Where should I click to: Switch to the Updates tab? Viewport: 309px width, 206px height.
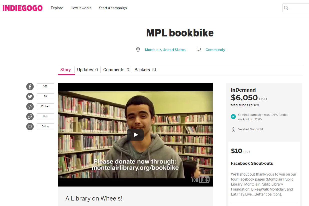[87, 70]
